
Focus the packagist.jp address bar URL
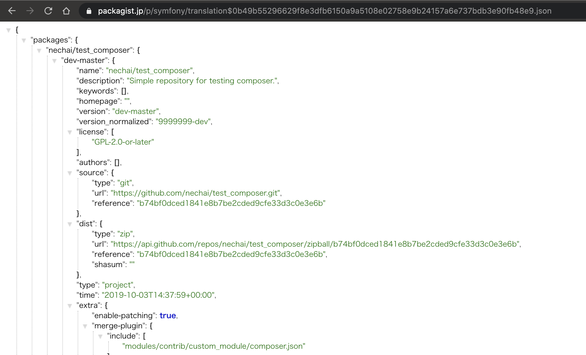(325, 11)
